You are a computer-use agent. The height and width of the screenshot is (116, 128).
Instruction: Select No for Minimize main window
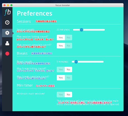click(x=68, y=95)
